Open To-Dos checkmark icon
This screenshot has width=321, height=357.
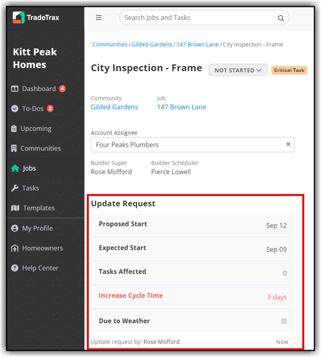coord(15,109)
